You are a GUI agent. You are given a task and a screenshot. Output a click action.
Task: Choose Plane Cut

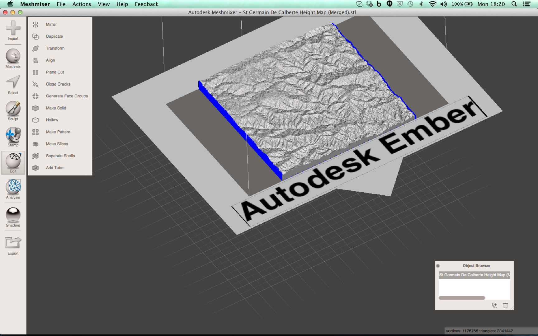(54, 72)
